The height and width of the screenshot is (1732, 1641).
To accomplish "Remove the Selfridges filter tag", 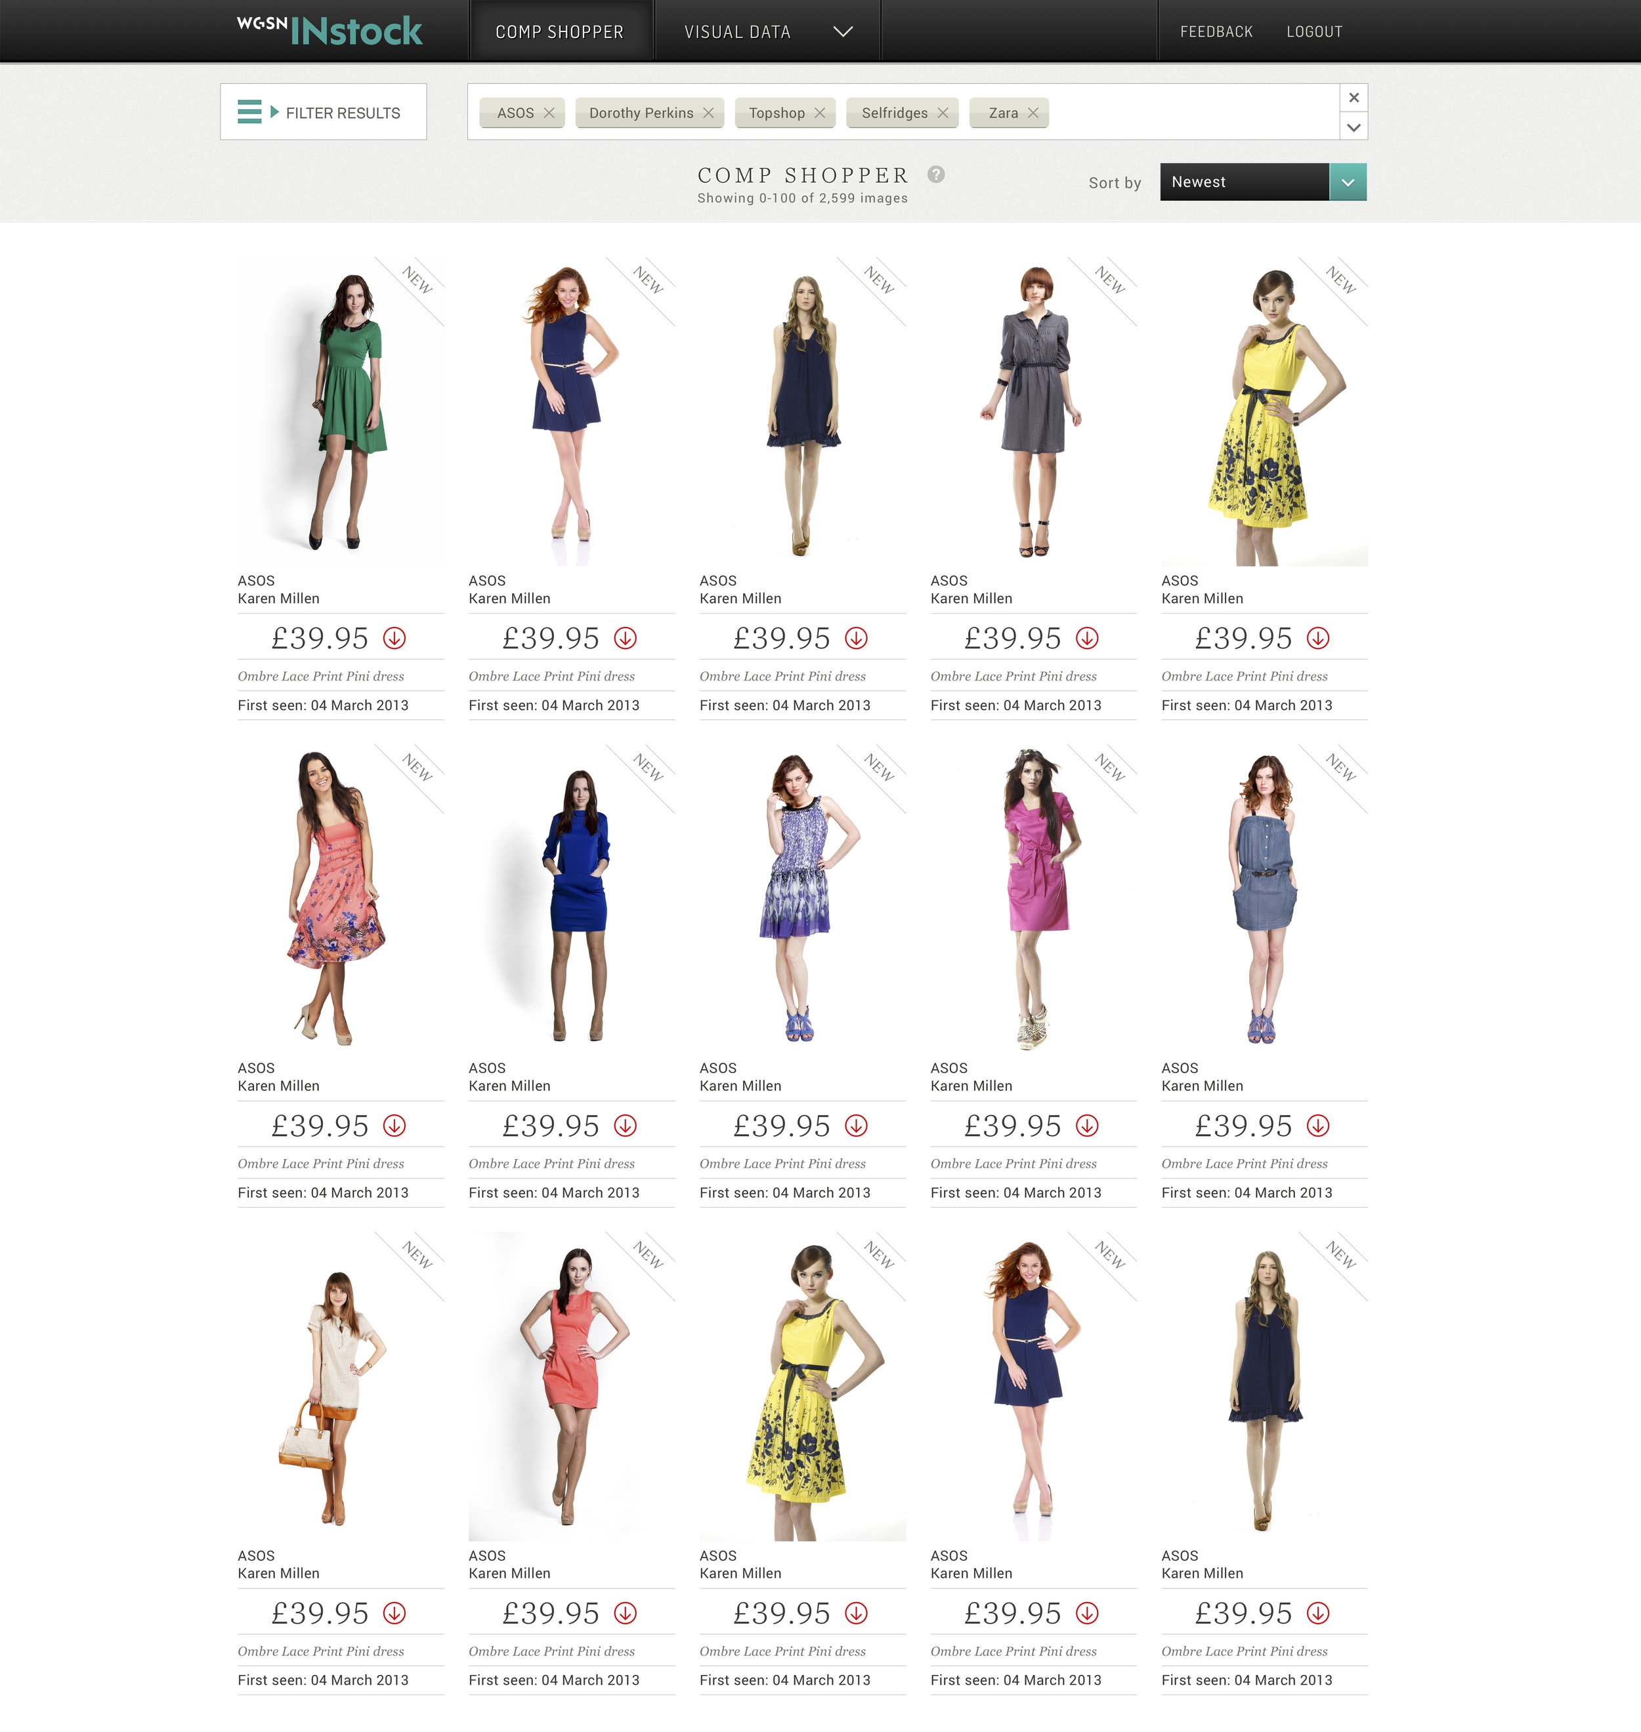I will 943,113.
